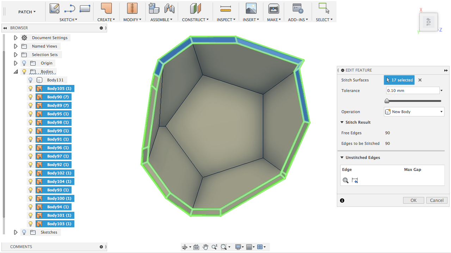The image size is (451, 253).
Task: Open the SKETCH menu
Action: (68, 20)
